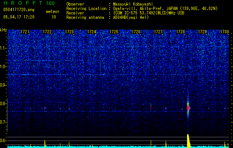This screenshot has width=233, height=148.
Task: Click the 0.8 frequency axis label
Action: tap(3, 104)
